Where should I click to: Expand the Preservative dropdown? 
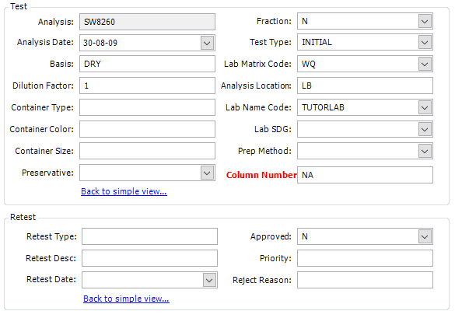tap(207, 173)
